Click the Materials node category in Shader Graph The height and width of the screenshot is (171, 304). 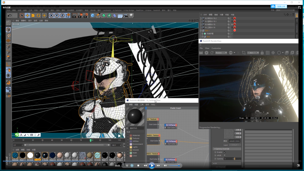click(x=136, y=136)
